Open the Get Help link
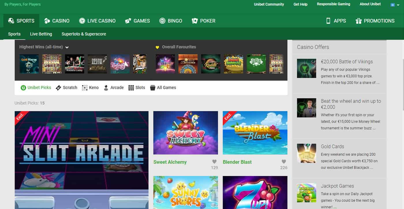The width and height of the screenshot is (404, 209). point(300,4)
